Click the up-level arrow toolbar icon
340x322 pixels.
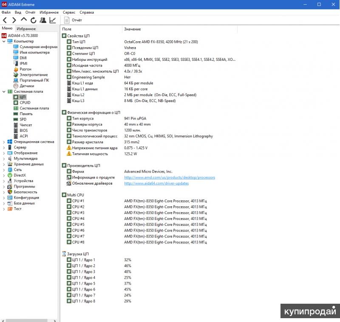(24, 20)
